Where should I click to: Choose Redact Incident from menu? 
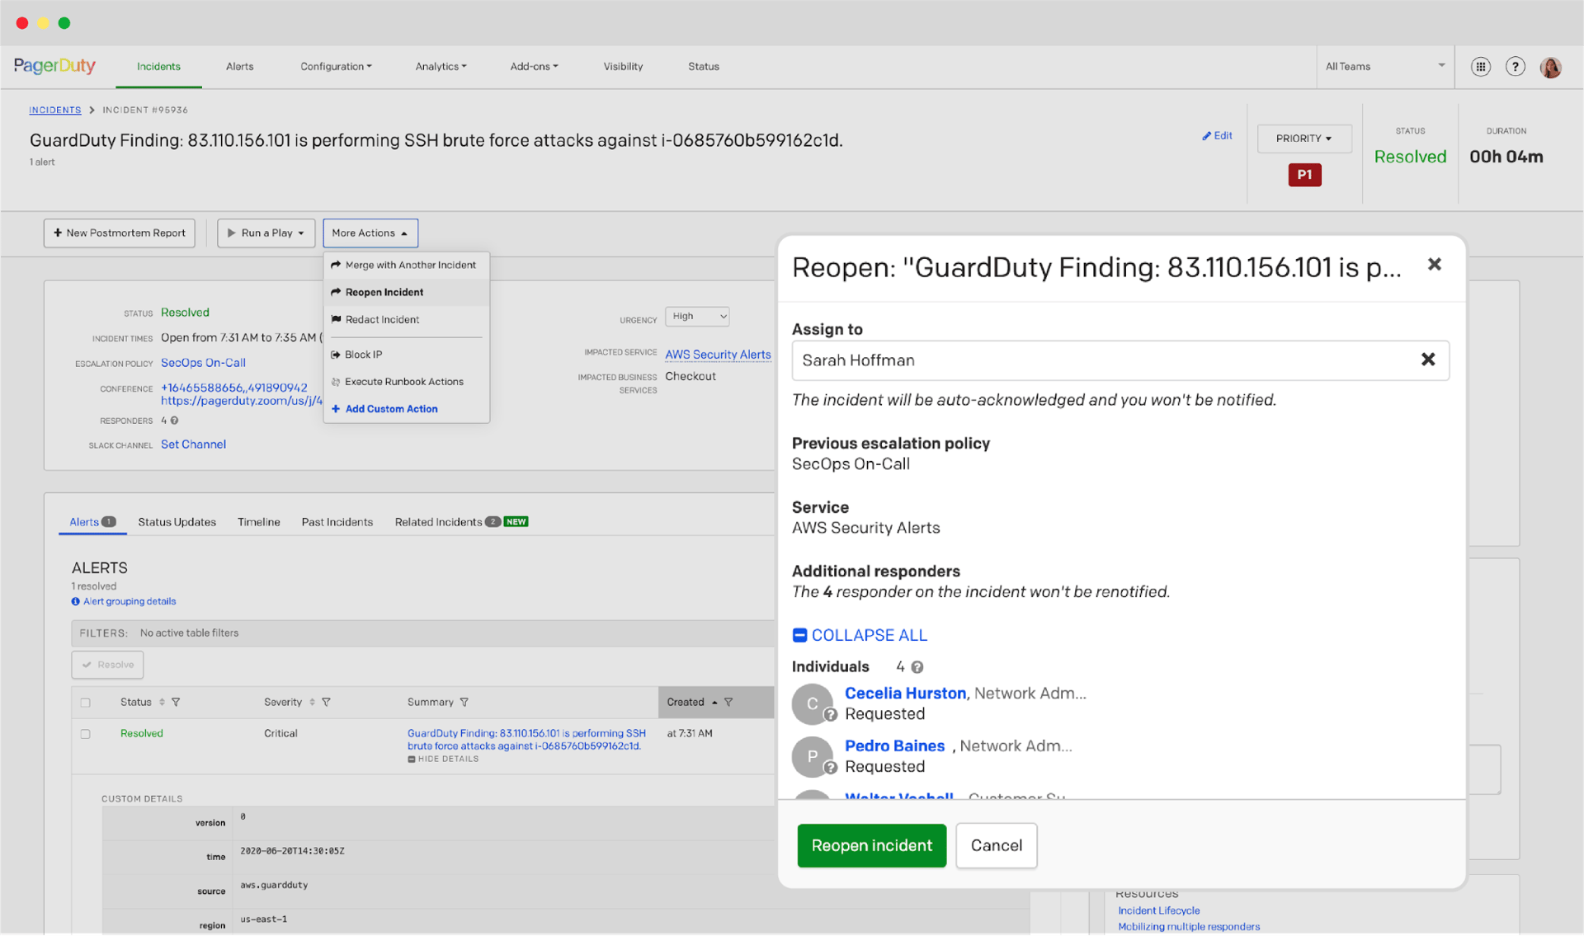(382, 320)
